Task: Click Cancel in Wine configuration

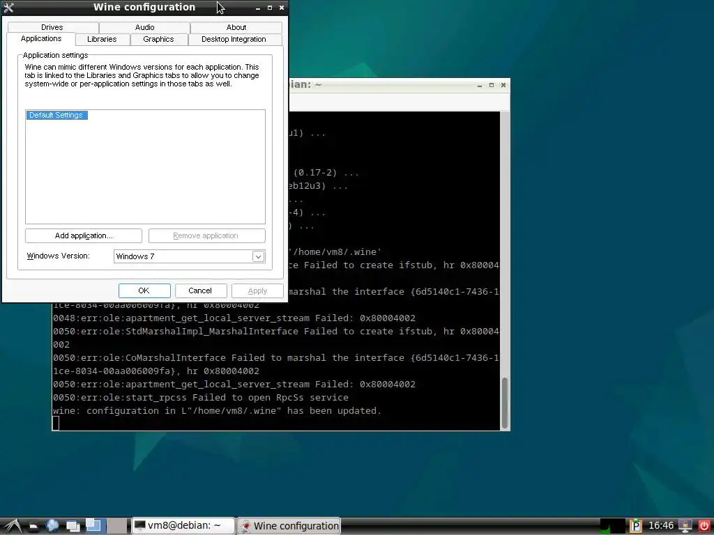Action: pos(200,290)
